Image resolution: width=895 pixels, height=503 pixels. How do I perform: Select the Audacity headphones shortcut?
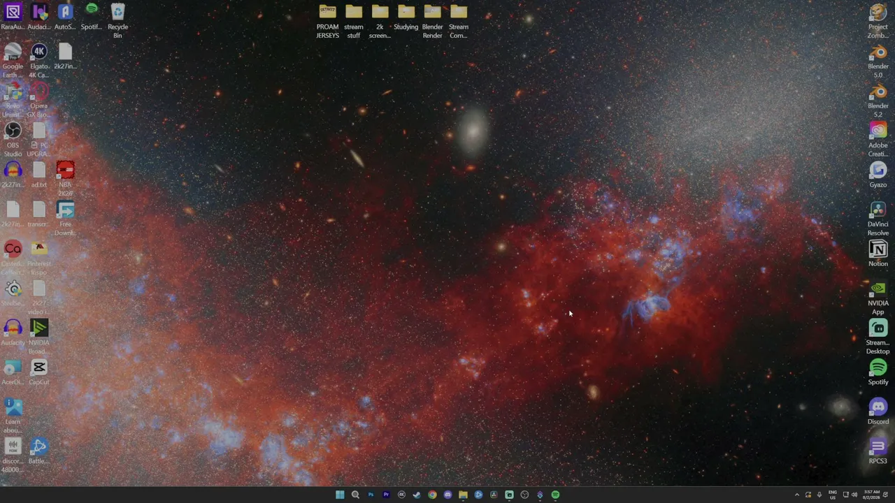click(13, 333)
